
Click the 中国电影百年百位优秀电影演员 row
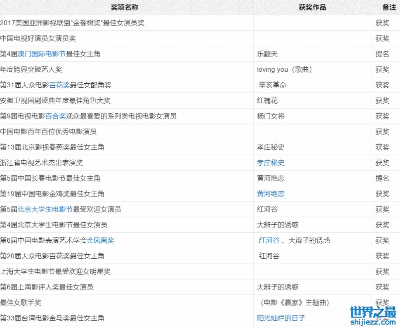48,131
